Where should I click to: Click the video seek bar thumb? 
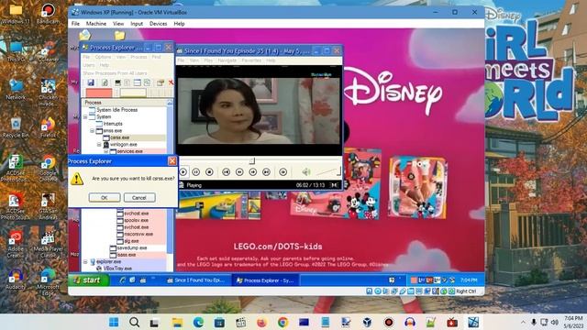click(x=252, y=160)
